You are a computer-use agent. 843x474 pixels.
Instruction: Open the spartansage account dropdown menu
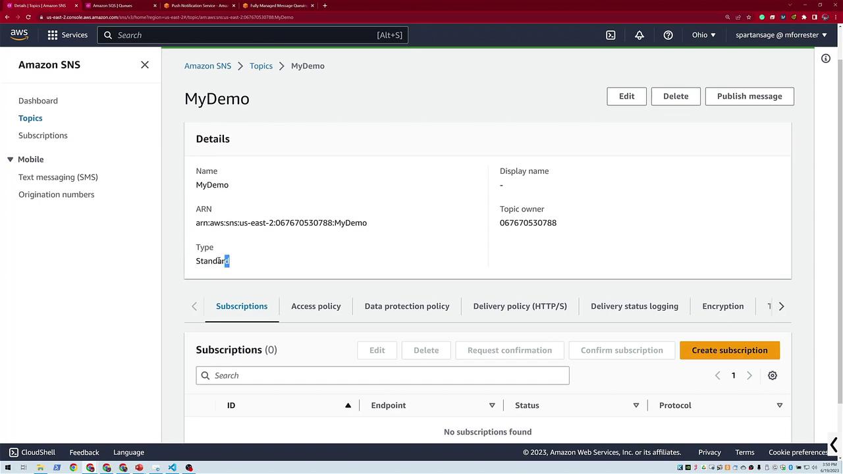pos(781,35)
